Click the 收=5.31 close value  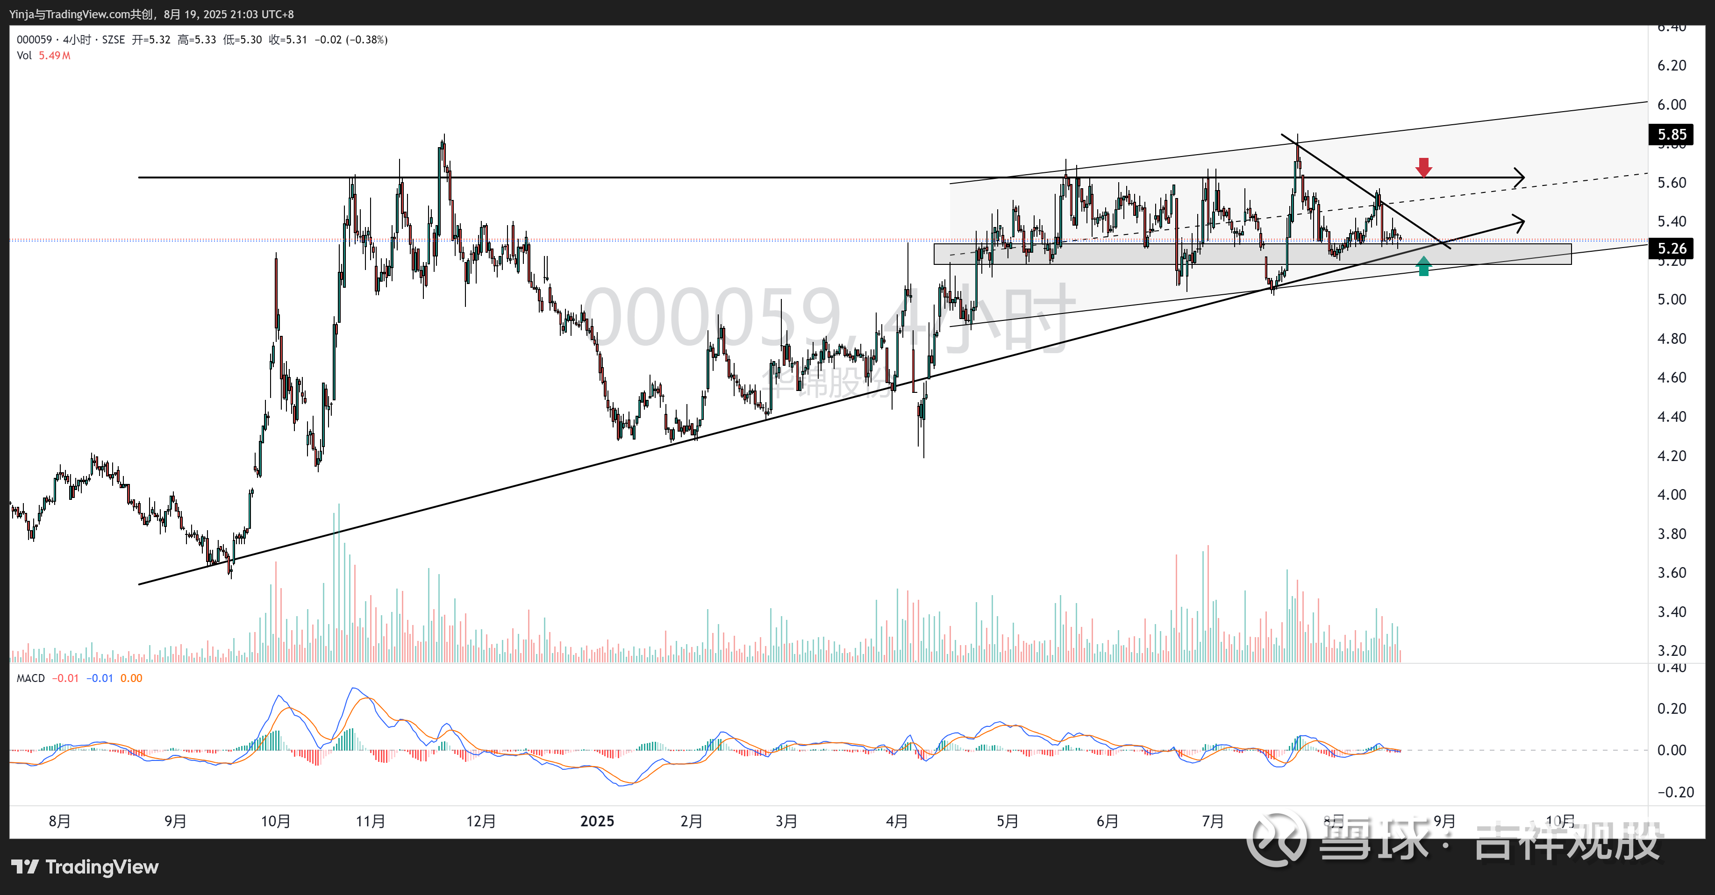point(288,40)
